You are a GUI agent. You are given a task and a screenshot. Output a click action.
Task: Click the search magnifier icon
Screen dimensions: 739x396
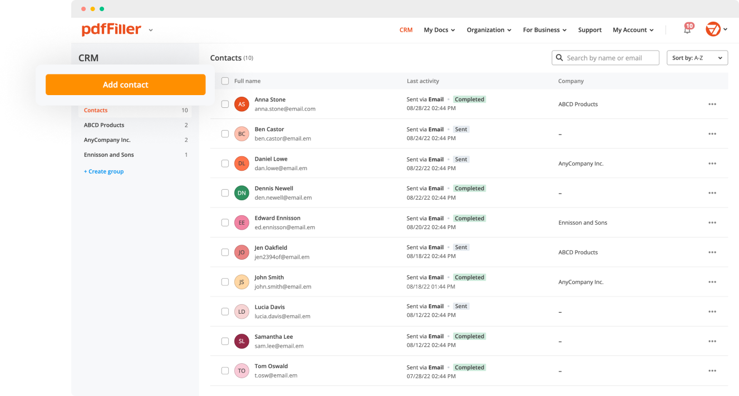pos(559,58)
